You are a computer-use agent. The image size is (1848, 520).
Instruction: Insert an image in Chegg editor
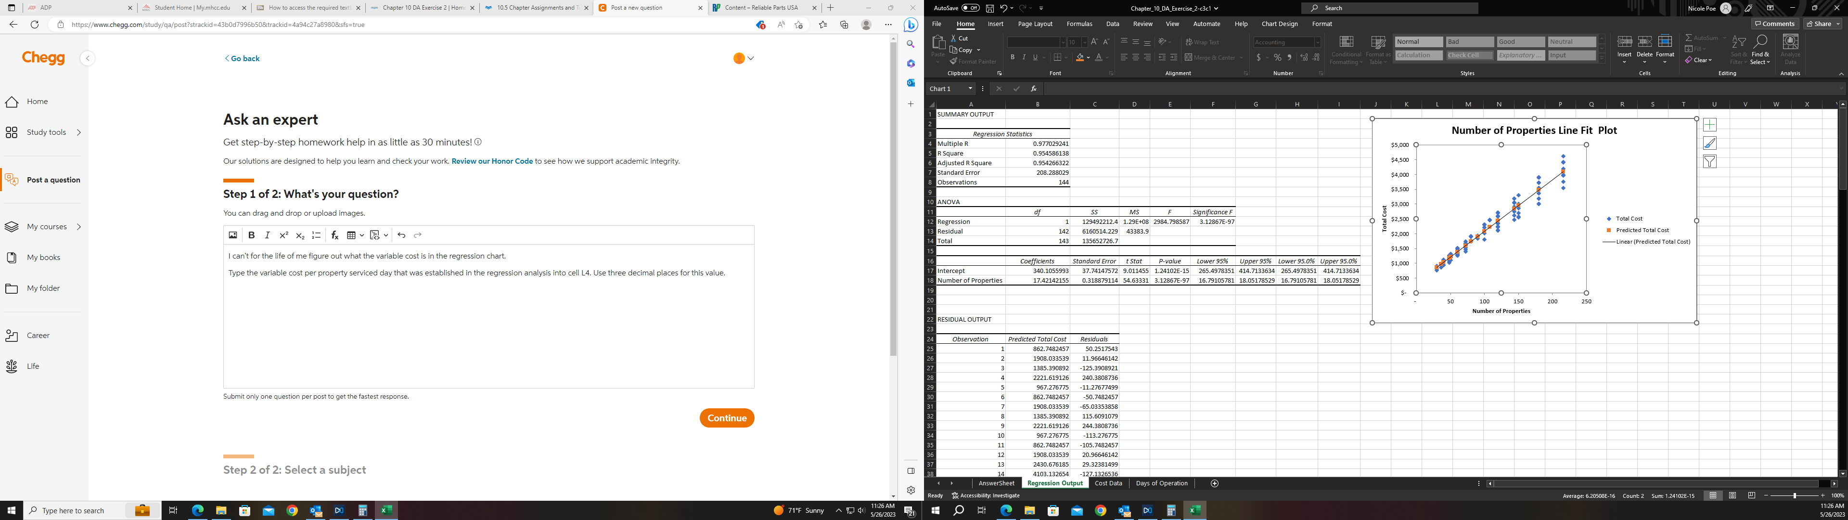[232, 235]
